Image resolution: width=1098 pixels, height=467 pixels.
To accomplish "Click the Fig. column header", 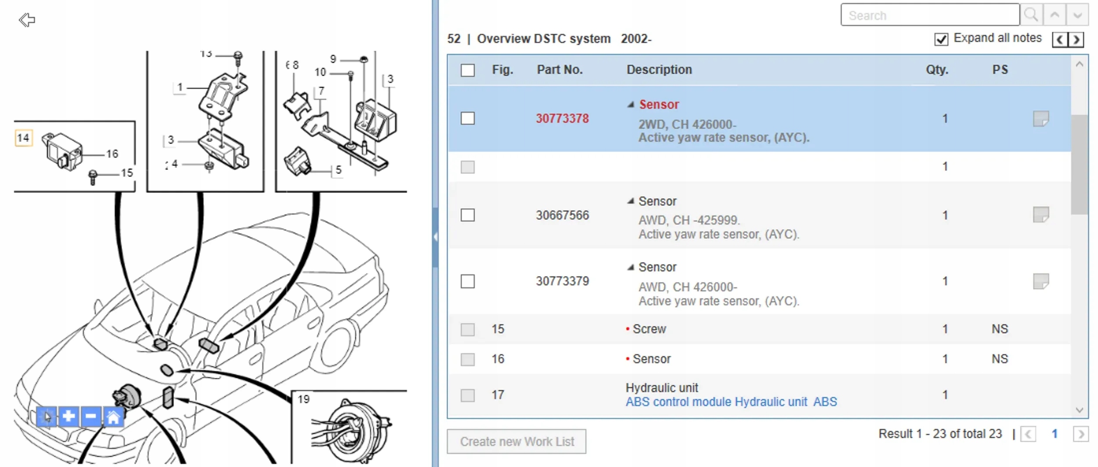I will (x=502, y=70).
